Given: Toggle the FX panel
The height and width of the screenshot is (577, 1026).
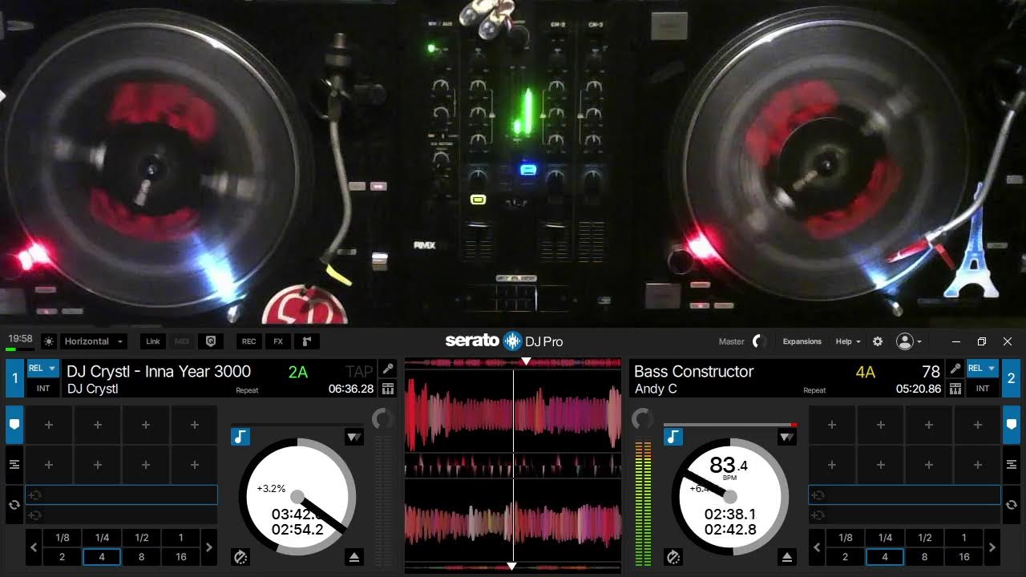Looking at the screenshot, I should (278, 341).
